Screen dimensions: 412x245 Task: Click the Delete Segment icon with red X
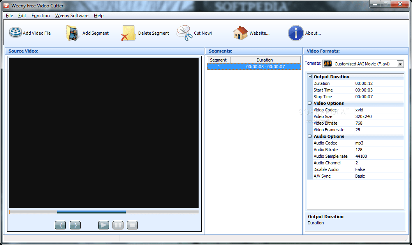[x=128, y=33]
